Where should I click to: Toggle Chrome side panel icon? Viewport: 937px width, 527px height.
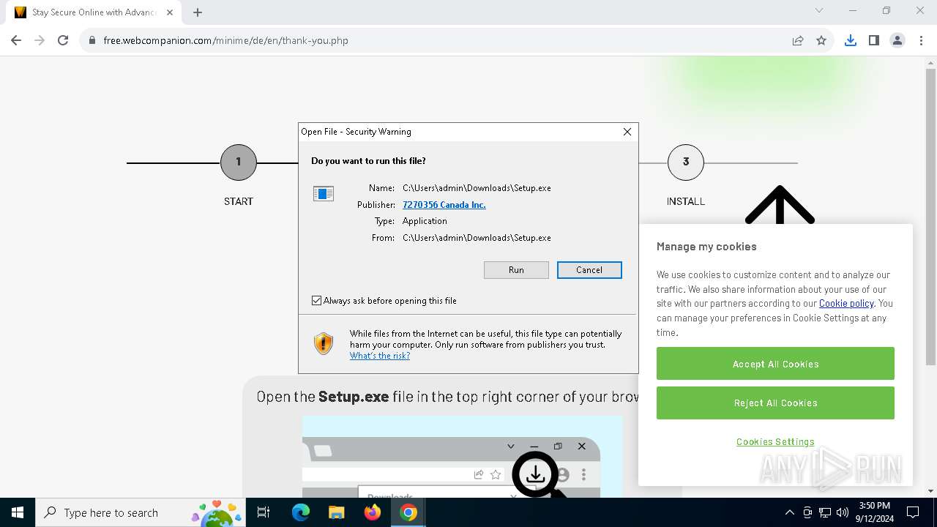pyautogui.click(x=873, y=40)
